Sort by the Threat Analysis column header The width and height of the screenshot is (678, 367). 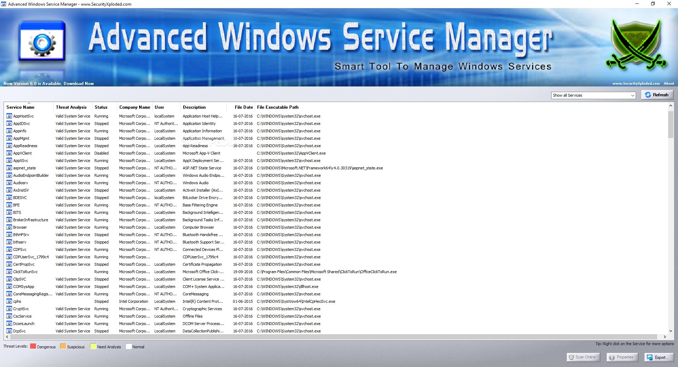72,107
